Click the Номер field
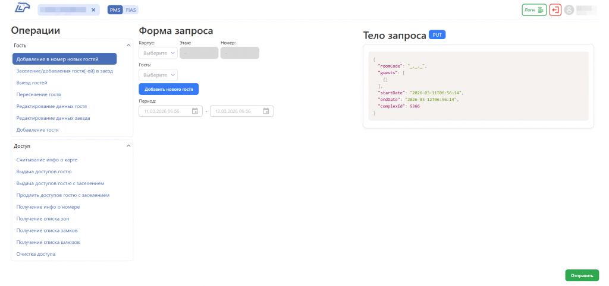 pos(240,53)
